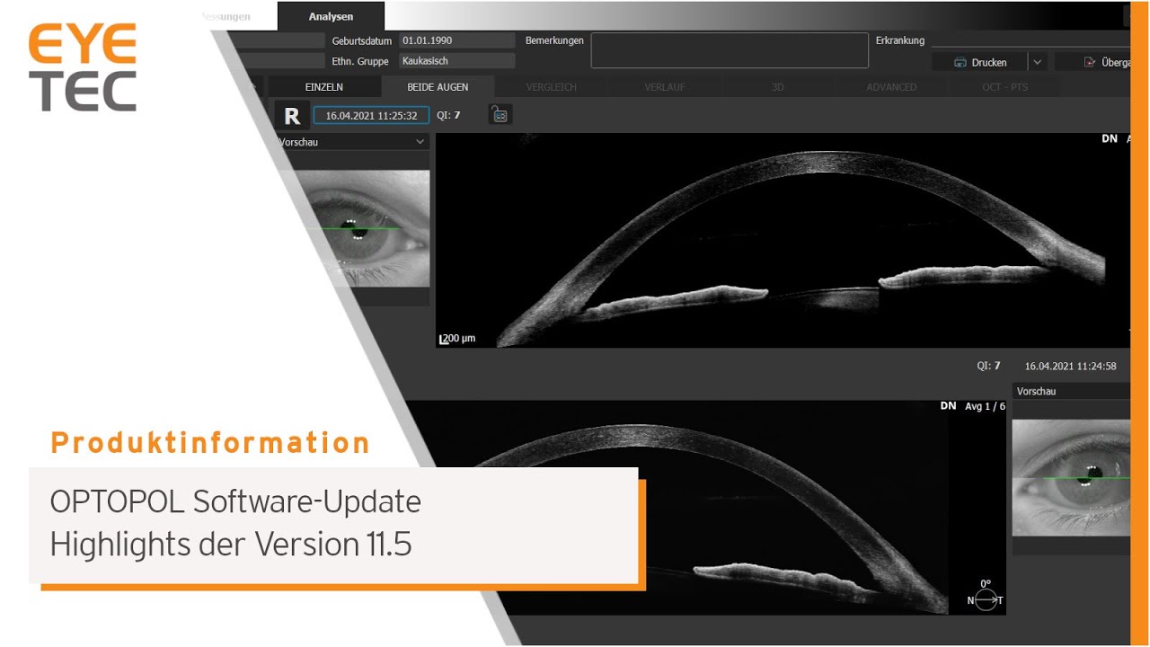Open the 3D tab
Image resolution: width=1150 pixels, height=647 pixels.
click(x=778, y=87)
